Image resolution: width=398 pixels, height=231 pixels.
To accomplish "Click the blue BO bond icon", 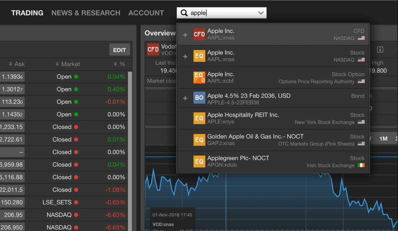I will pyautogui.click(x=199, y=98).
